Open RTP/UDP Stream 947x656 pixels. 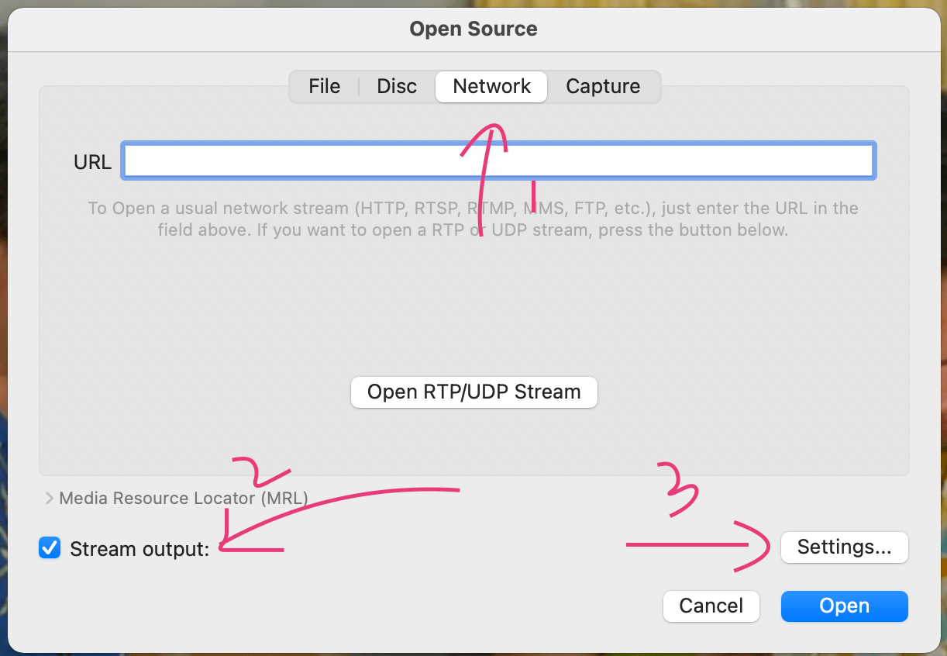tap(473, 392)
